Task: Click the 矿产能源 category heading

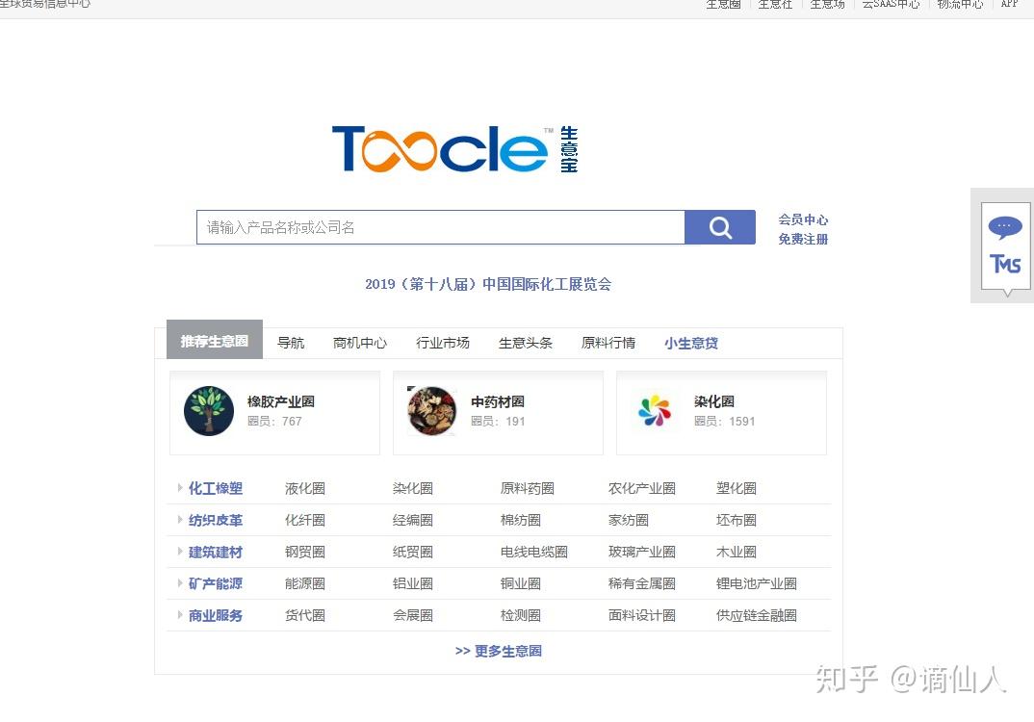Action: 216,583
